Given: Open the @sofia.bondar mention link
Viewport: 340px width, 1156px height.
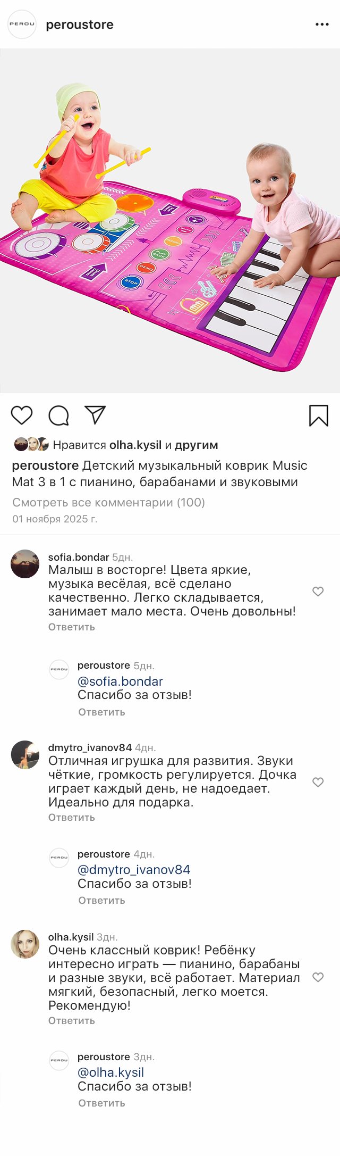Looking at the screenshot, I should 120,681.
